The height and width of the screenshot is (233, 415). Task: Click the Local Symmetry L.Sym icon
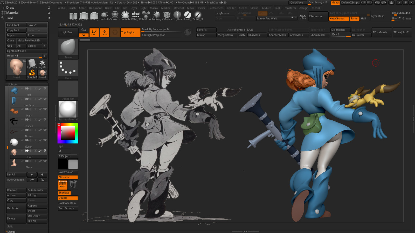click(x=303, y=17)
